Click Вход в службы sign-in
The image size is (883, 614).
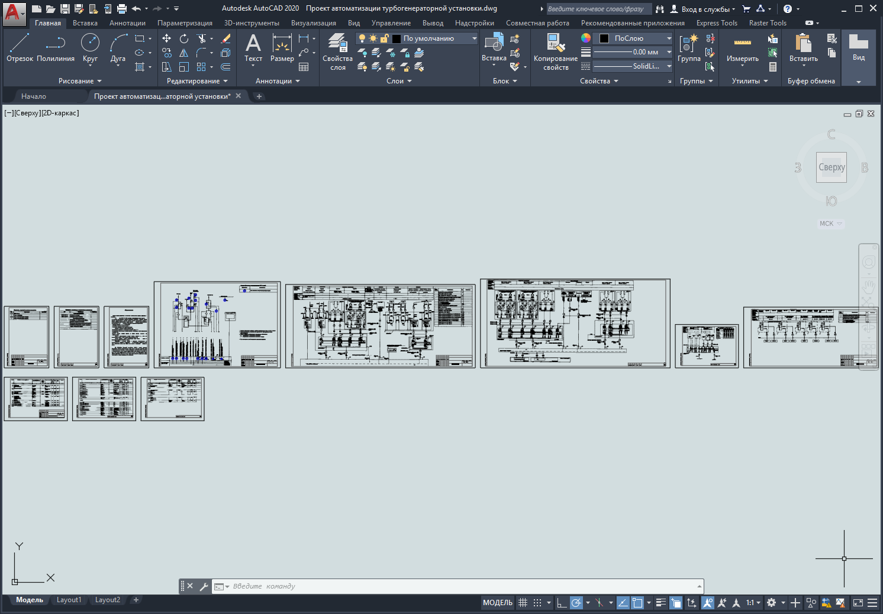point(703,9)
